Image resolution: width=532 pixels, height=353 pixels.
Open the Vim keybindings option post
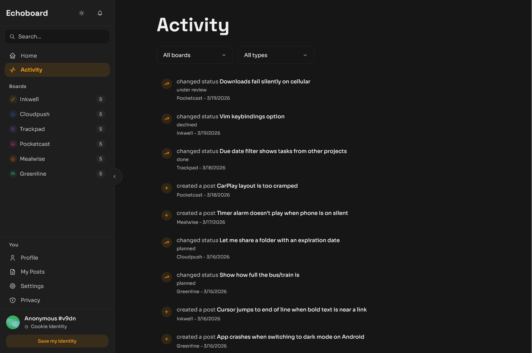click(x=252, y=117)
